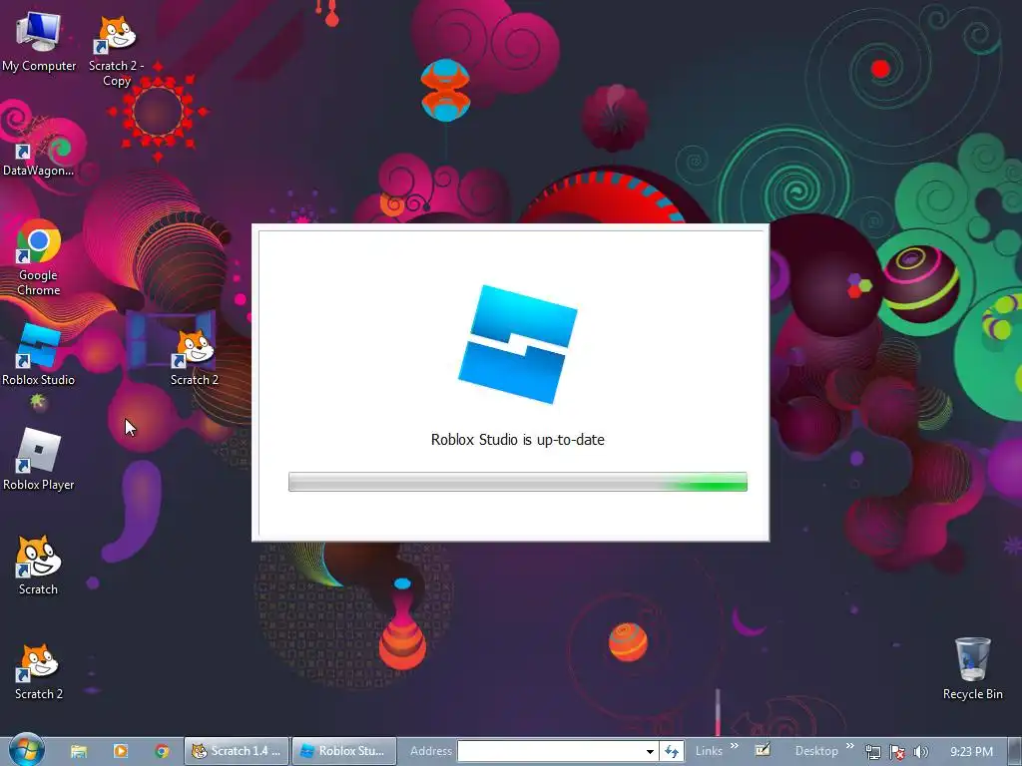Launch Chrome from the taskbar quick launch
1022x766 pixels.
pyautogui.click(x=163, y=751)
